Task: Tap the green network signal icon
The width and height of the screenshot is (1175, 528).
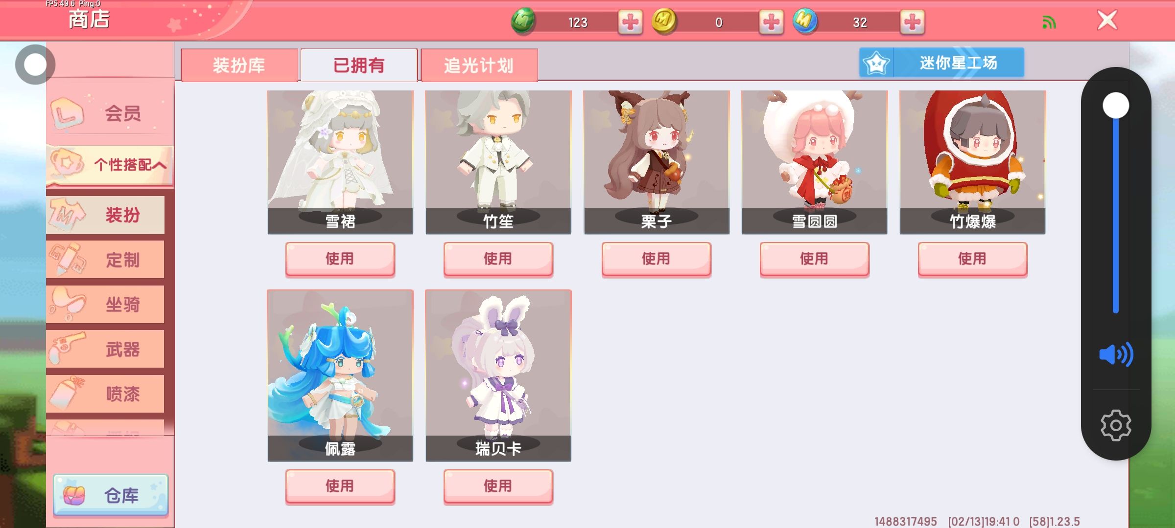Action: coord(1049,22)
